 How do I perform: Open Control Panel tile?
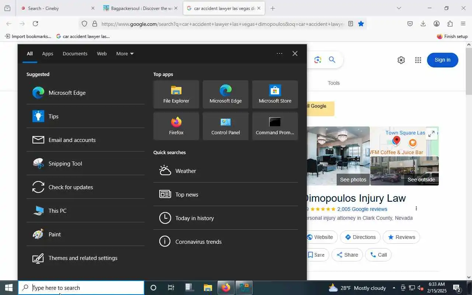click(226, 126)
